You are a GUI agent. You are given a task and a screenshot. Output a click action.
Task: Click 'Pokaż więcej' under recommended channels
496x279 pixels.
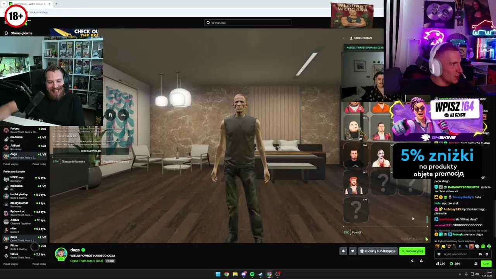(x=11, y=264)
